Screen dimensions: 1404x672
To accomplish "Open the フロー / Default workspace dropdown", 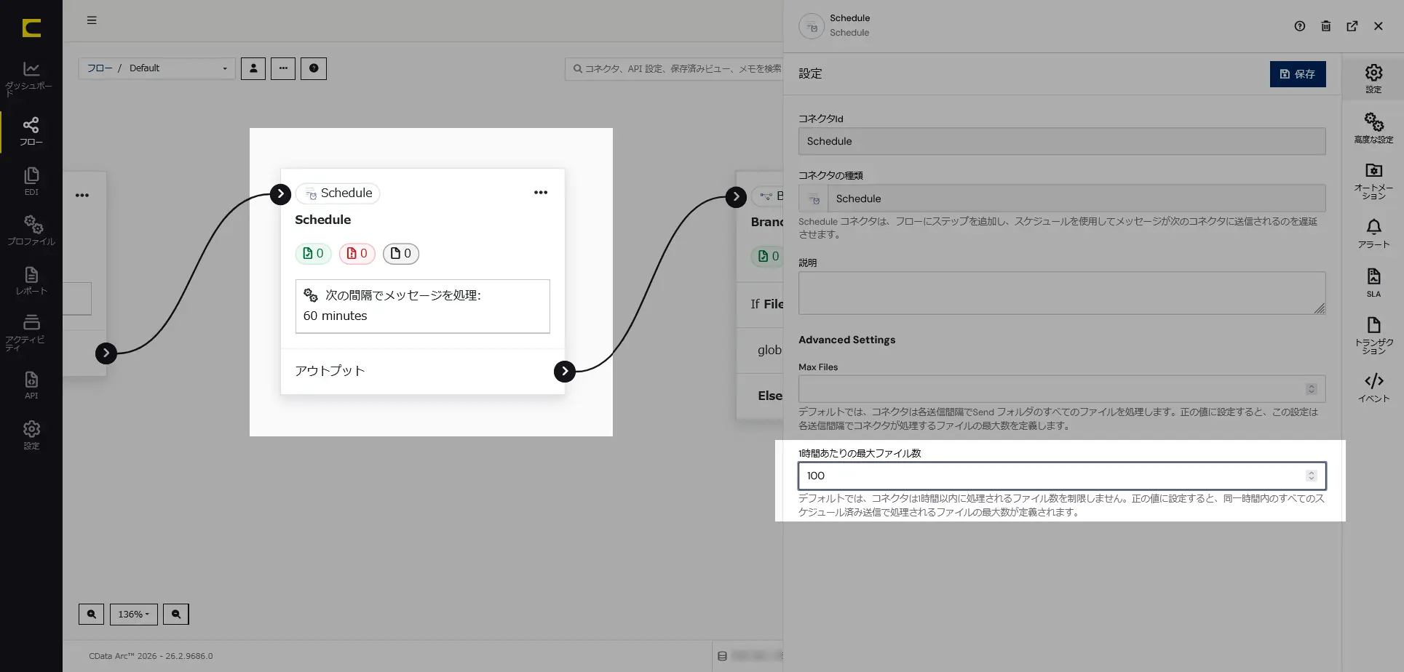I will (156, 68).
